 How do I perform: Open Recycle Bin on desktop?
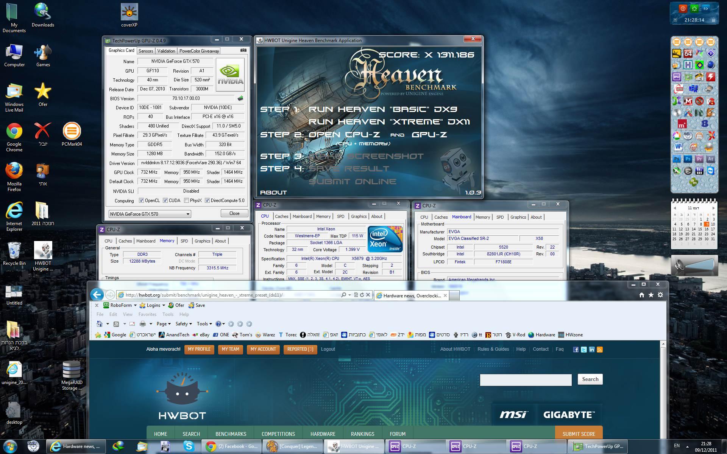[14, 253]
